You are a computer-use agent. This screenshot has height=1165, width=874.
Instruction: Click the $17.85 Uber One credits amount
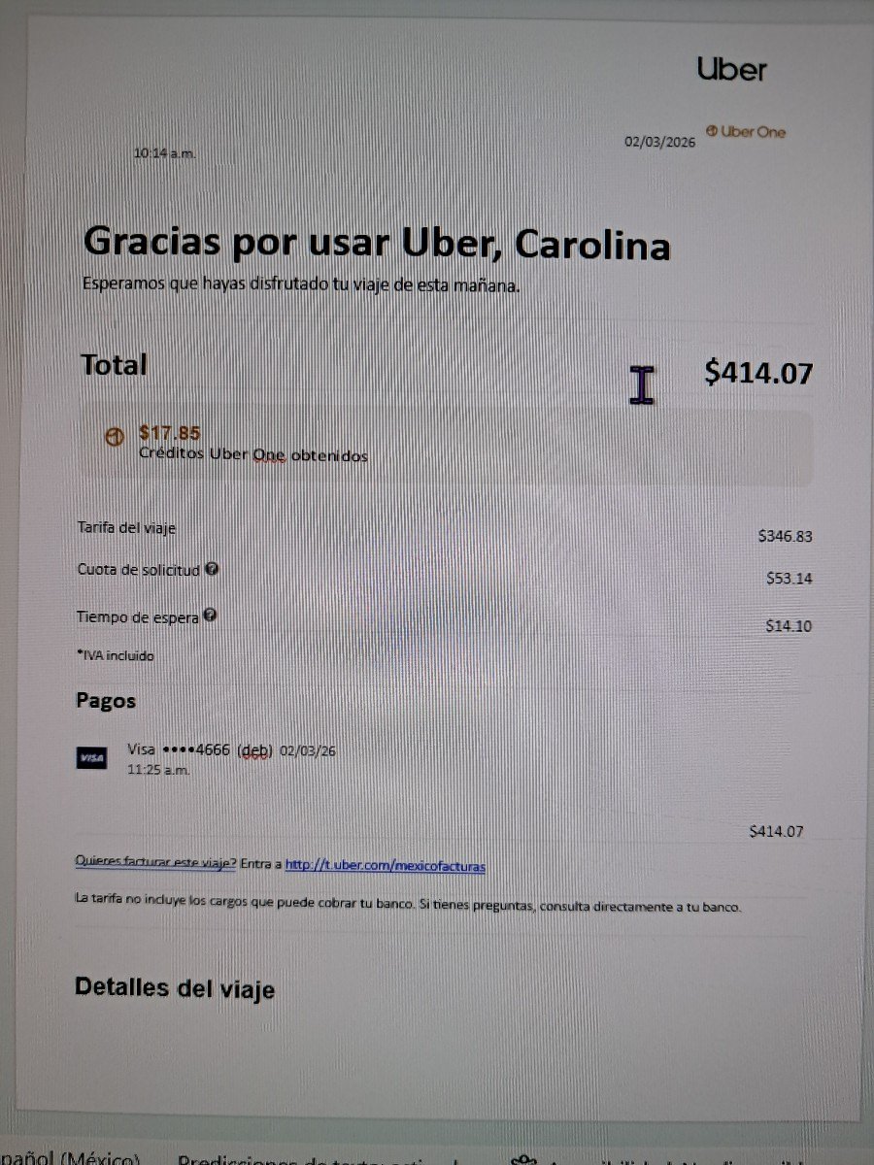[170, 433]
